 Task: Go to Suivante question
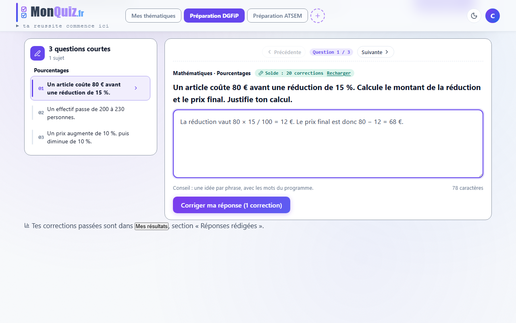375,52
